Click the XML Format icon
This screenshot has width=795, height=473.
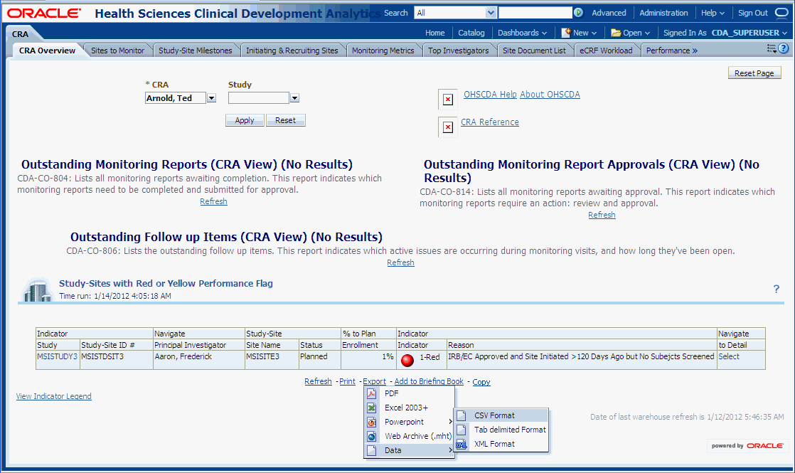click(x=461, y=444)
